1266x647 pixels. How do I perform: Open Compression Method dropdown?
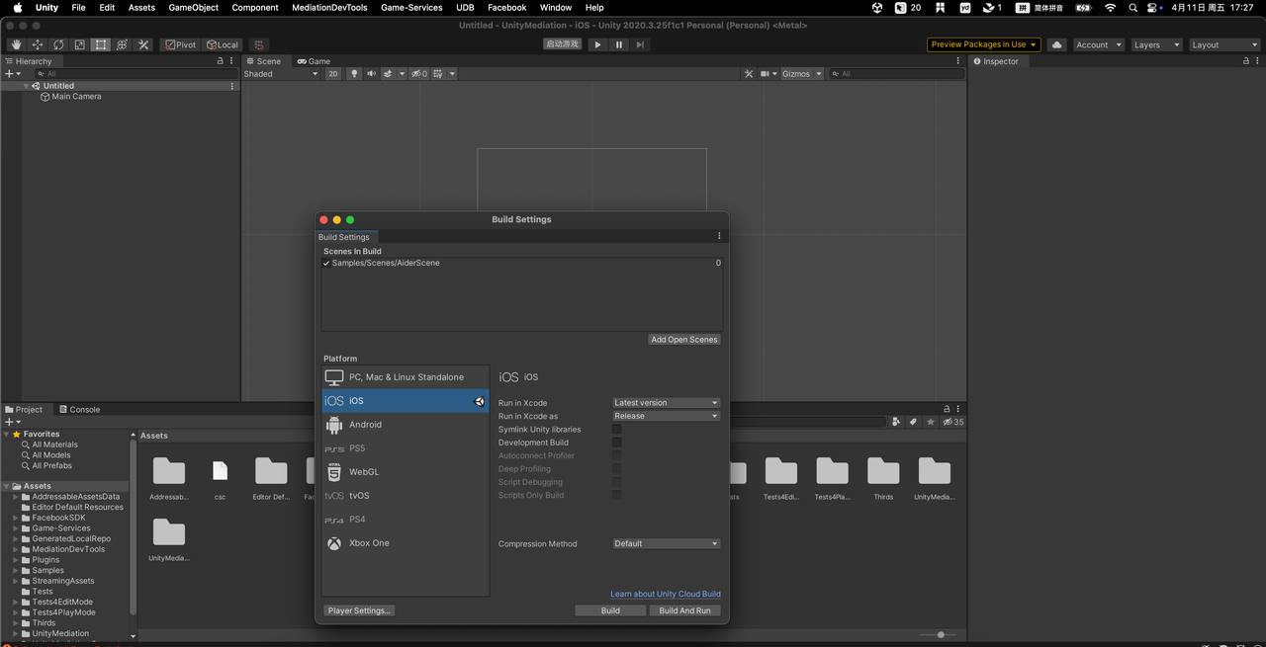[666, 543]
